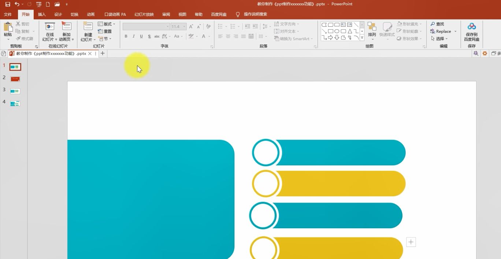This screenshot has height=259, width=501.
Task: Switch to 动画 tab
Action: coord(90,14)
